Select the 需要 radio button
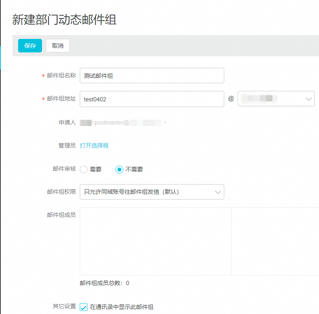The image size is (319, 314). coord(84,170)
